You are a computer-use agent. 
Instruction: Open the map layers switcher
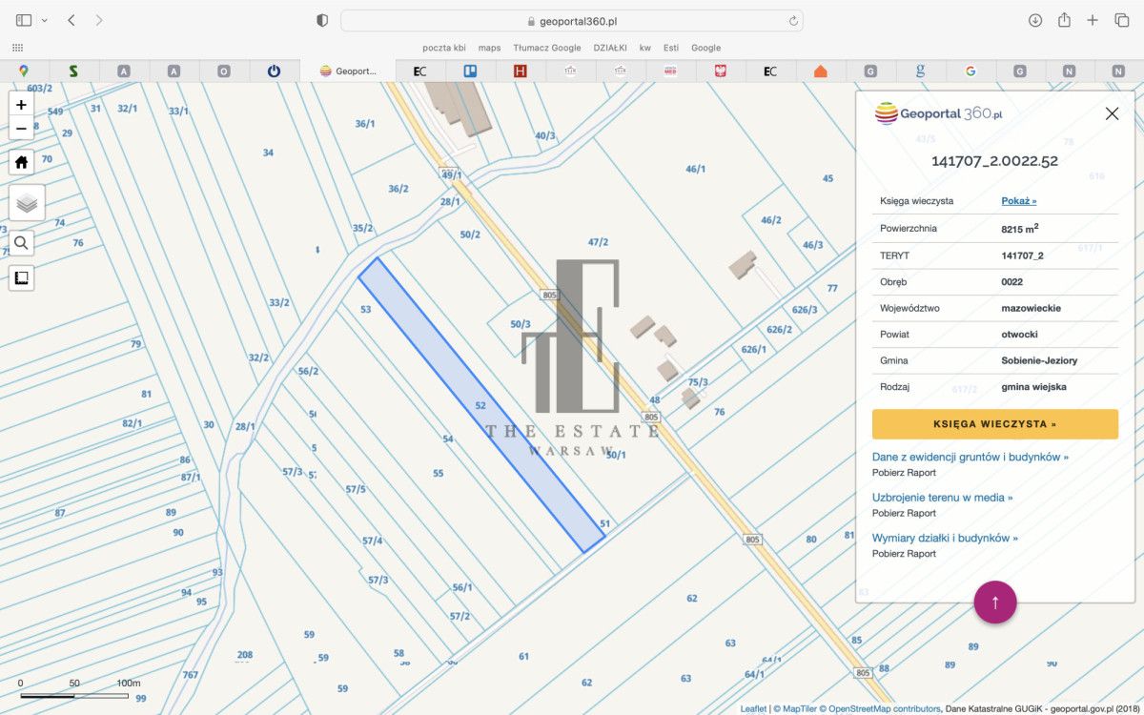click(x=27, y=203)
